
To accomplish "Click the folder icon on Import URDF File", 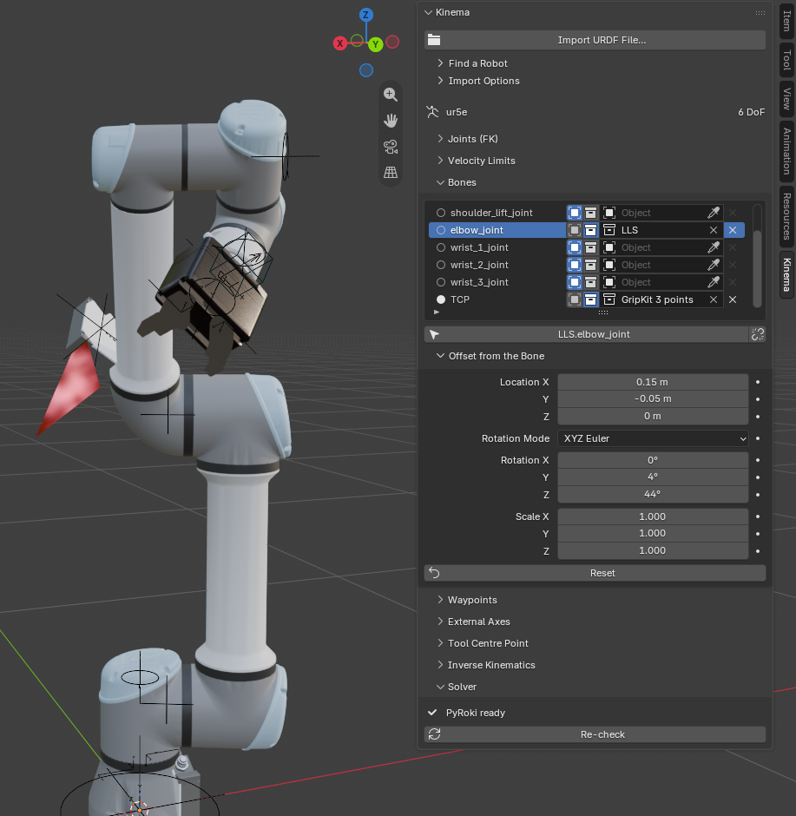I will (x=434, y=40).
